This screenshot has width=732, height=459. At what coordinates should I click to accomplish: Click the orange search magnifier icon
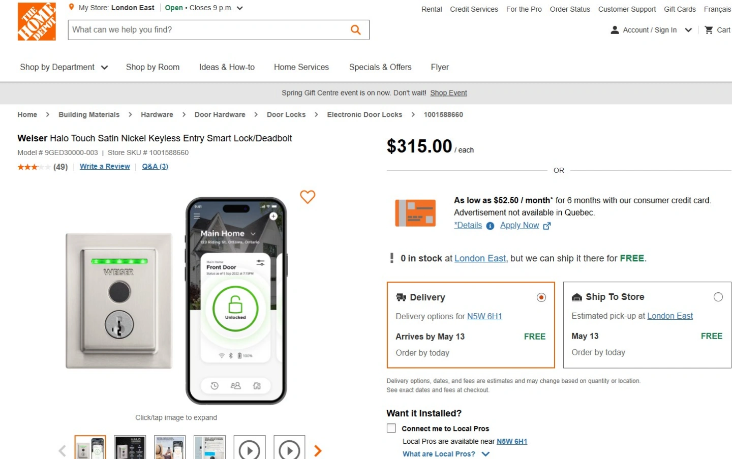pyautogui.click(x=356, y=30)
